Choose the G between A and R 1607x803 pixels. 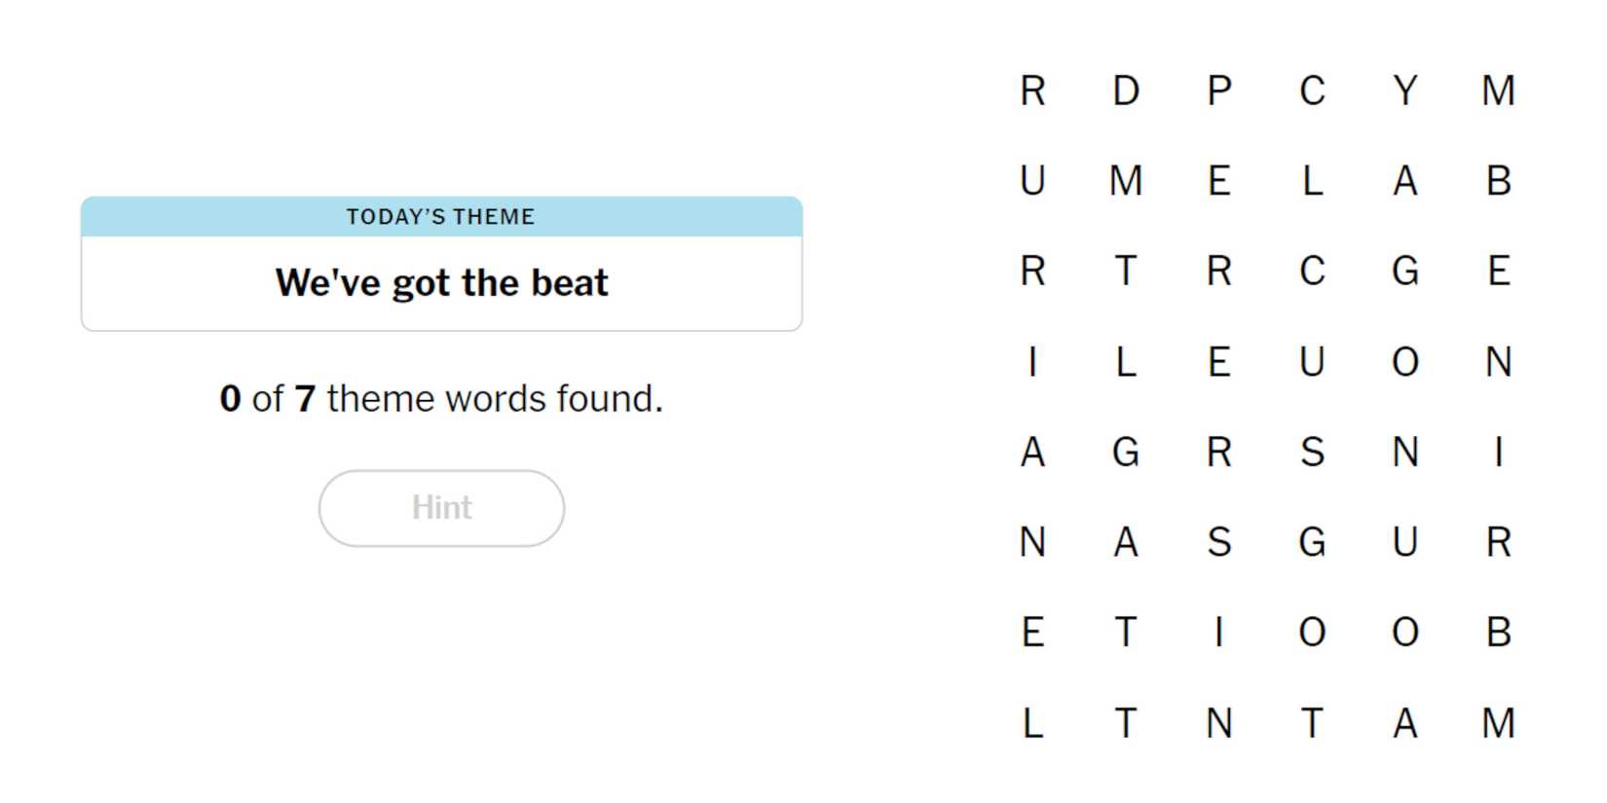coord(1126,453)
